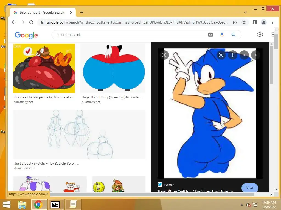The image size is (281, 210).
Task: Visit the source page via Visit button
Action: click(250, 188)
